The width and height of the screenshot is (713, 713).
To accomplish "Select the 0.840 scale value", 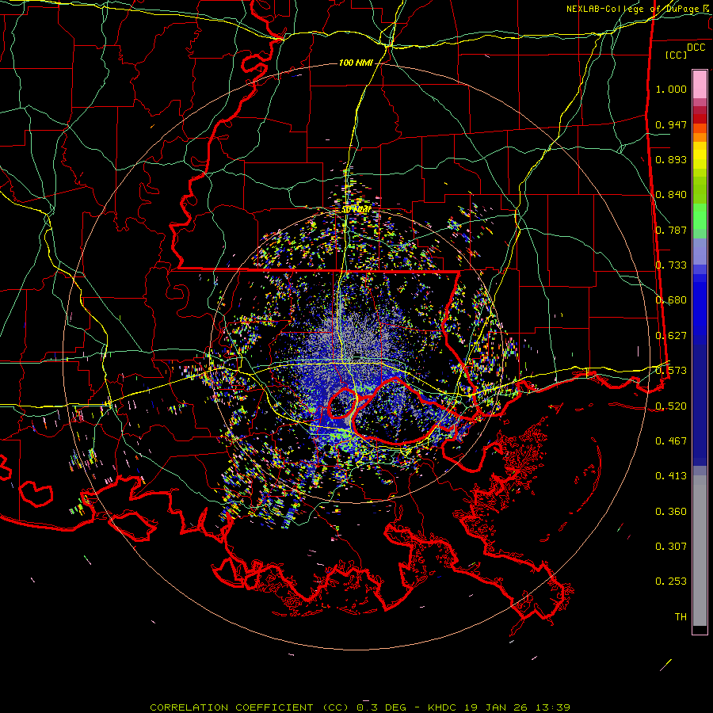I will [x=671, y=195].
